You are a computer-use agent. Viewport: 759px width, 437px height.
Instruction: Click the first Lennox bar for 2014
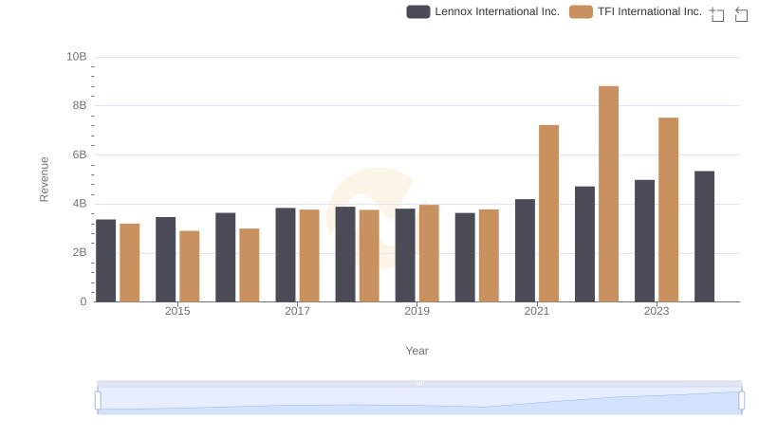[105, 261]
